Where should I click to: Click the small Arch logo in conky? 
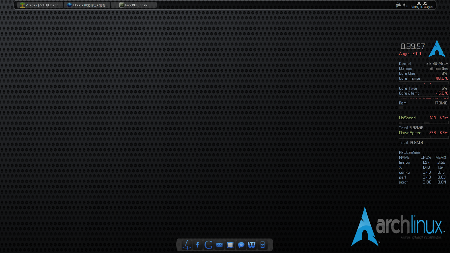coord(437,49)
